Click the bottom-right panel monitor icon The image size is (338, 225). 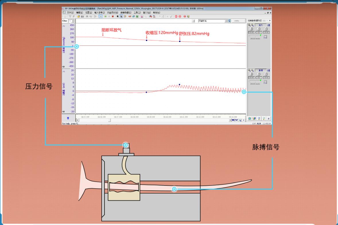coord(250,119)
